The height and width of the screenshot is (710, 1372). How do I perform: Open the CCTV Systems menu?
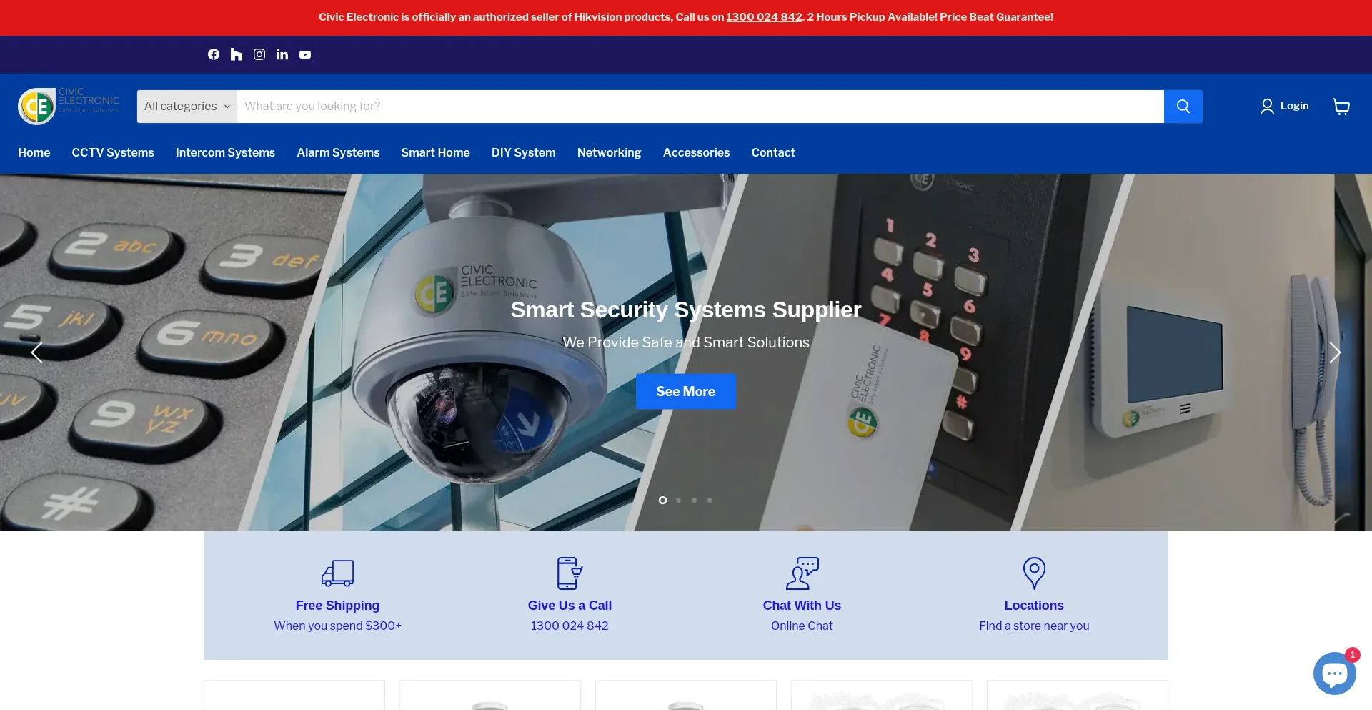click(x=112, y=152)
